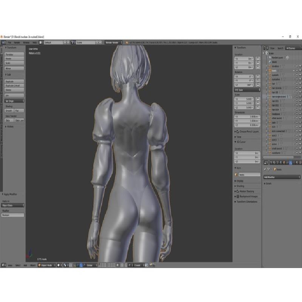Delete the current screen layout with X icon
302x302 pixels.
pos(68,42)
